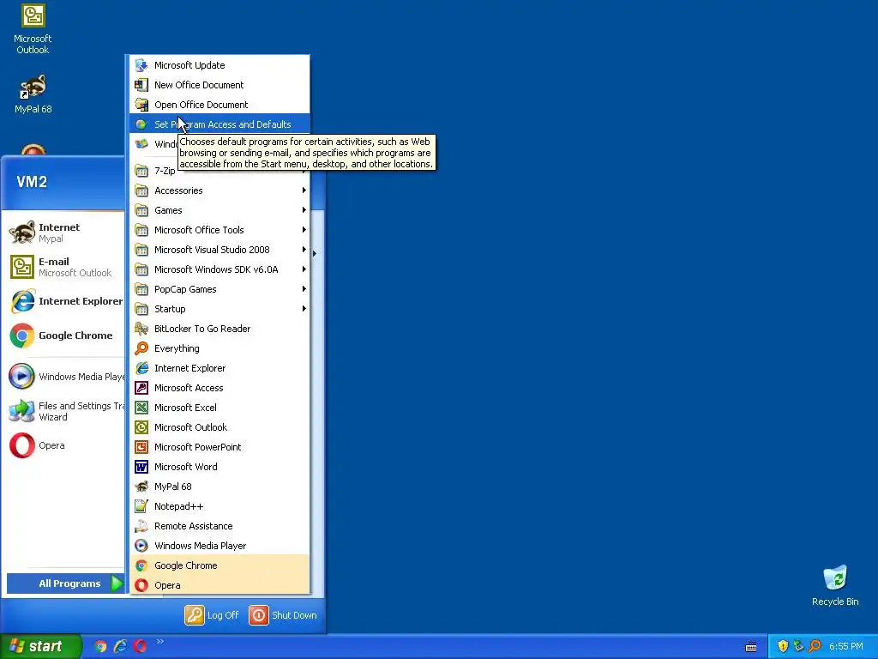Click the Startup folder icon
Screen dimensions: 878x659
141,309
